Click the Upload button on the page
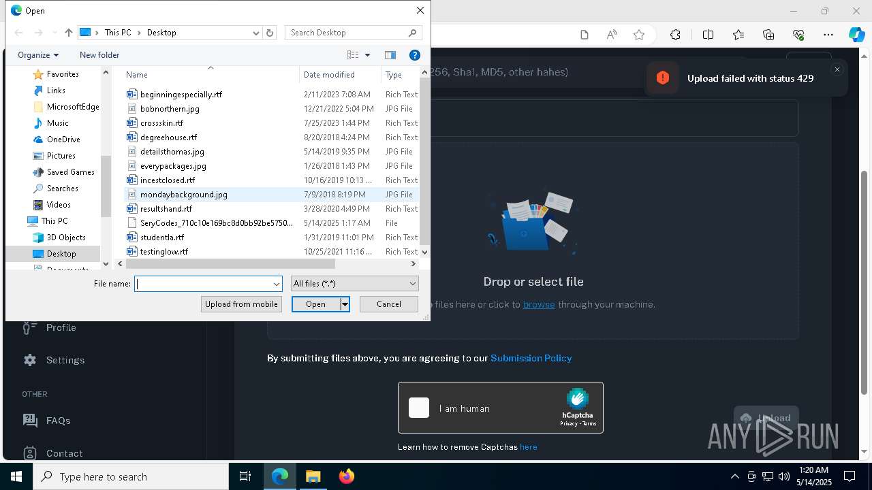872x490 pixels. (x=766, y=418)
